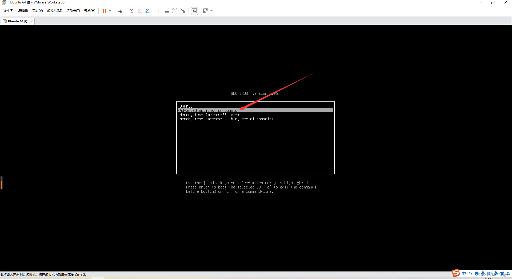Open the IME toolbox grid icon
Viewport: 512px width, 279px height.
click(x=509, y=273)
